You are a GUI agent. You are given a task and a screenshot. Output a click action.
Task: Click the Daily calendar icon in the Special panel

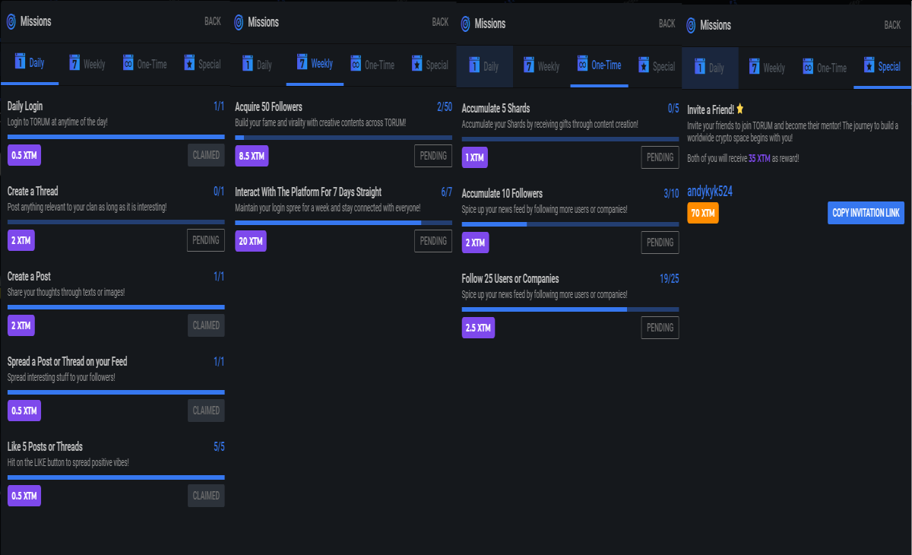[700, 67]
